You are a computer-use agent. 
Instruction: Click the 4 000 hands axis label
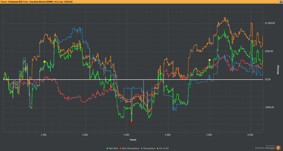pos(168,135)
